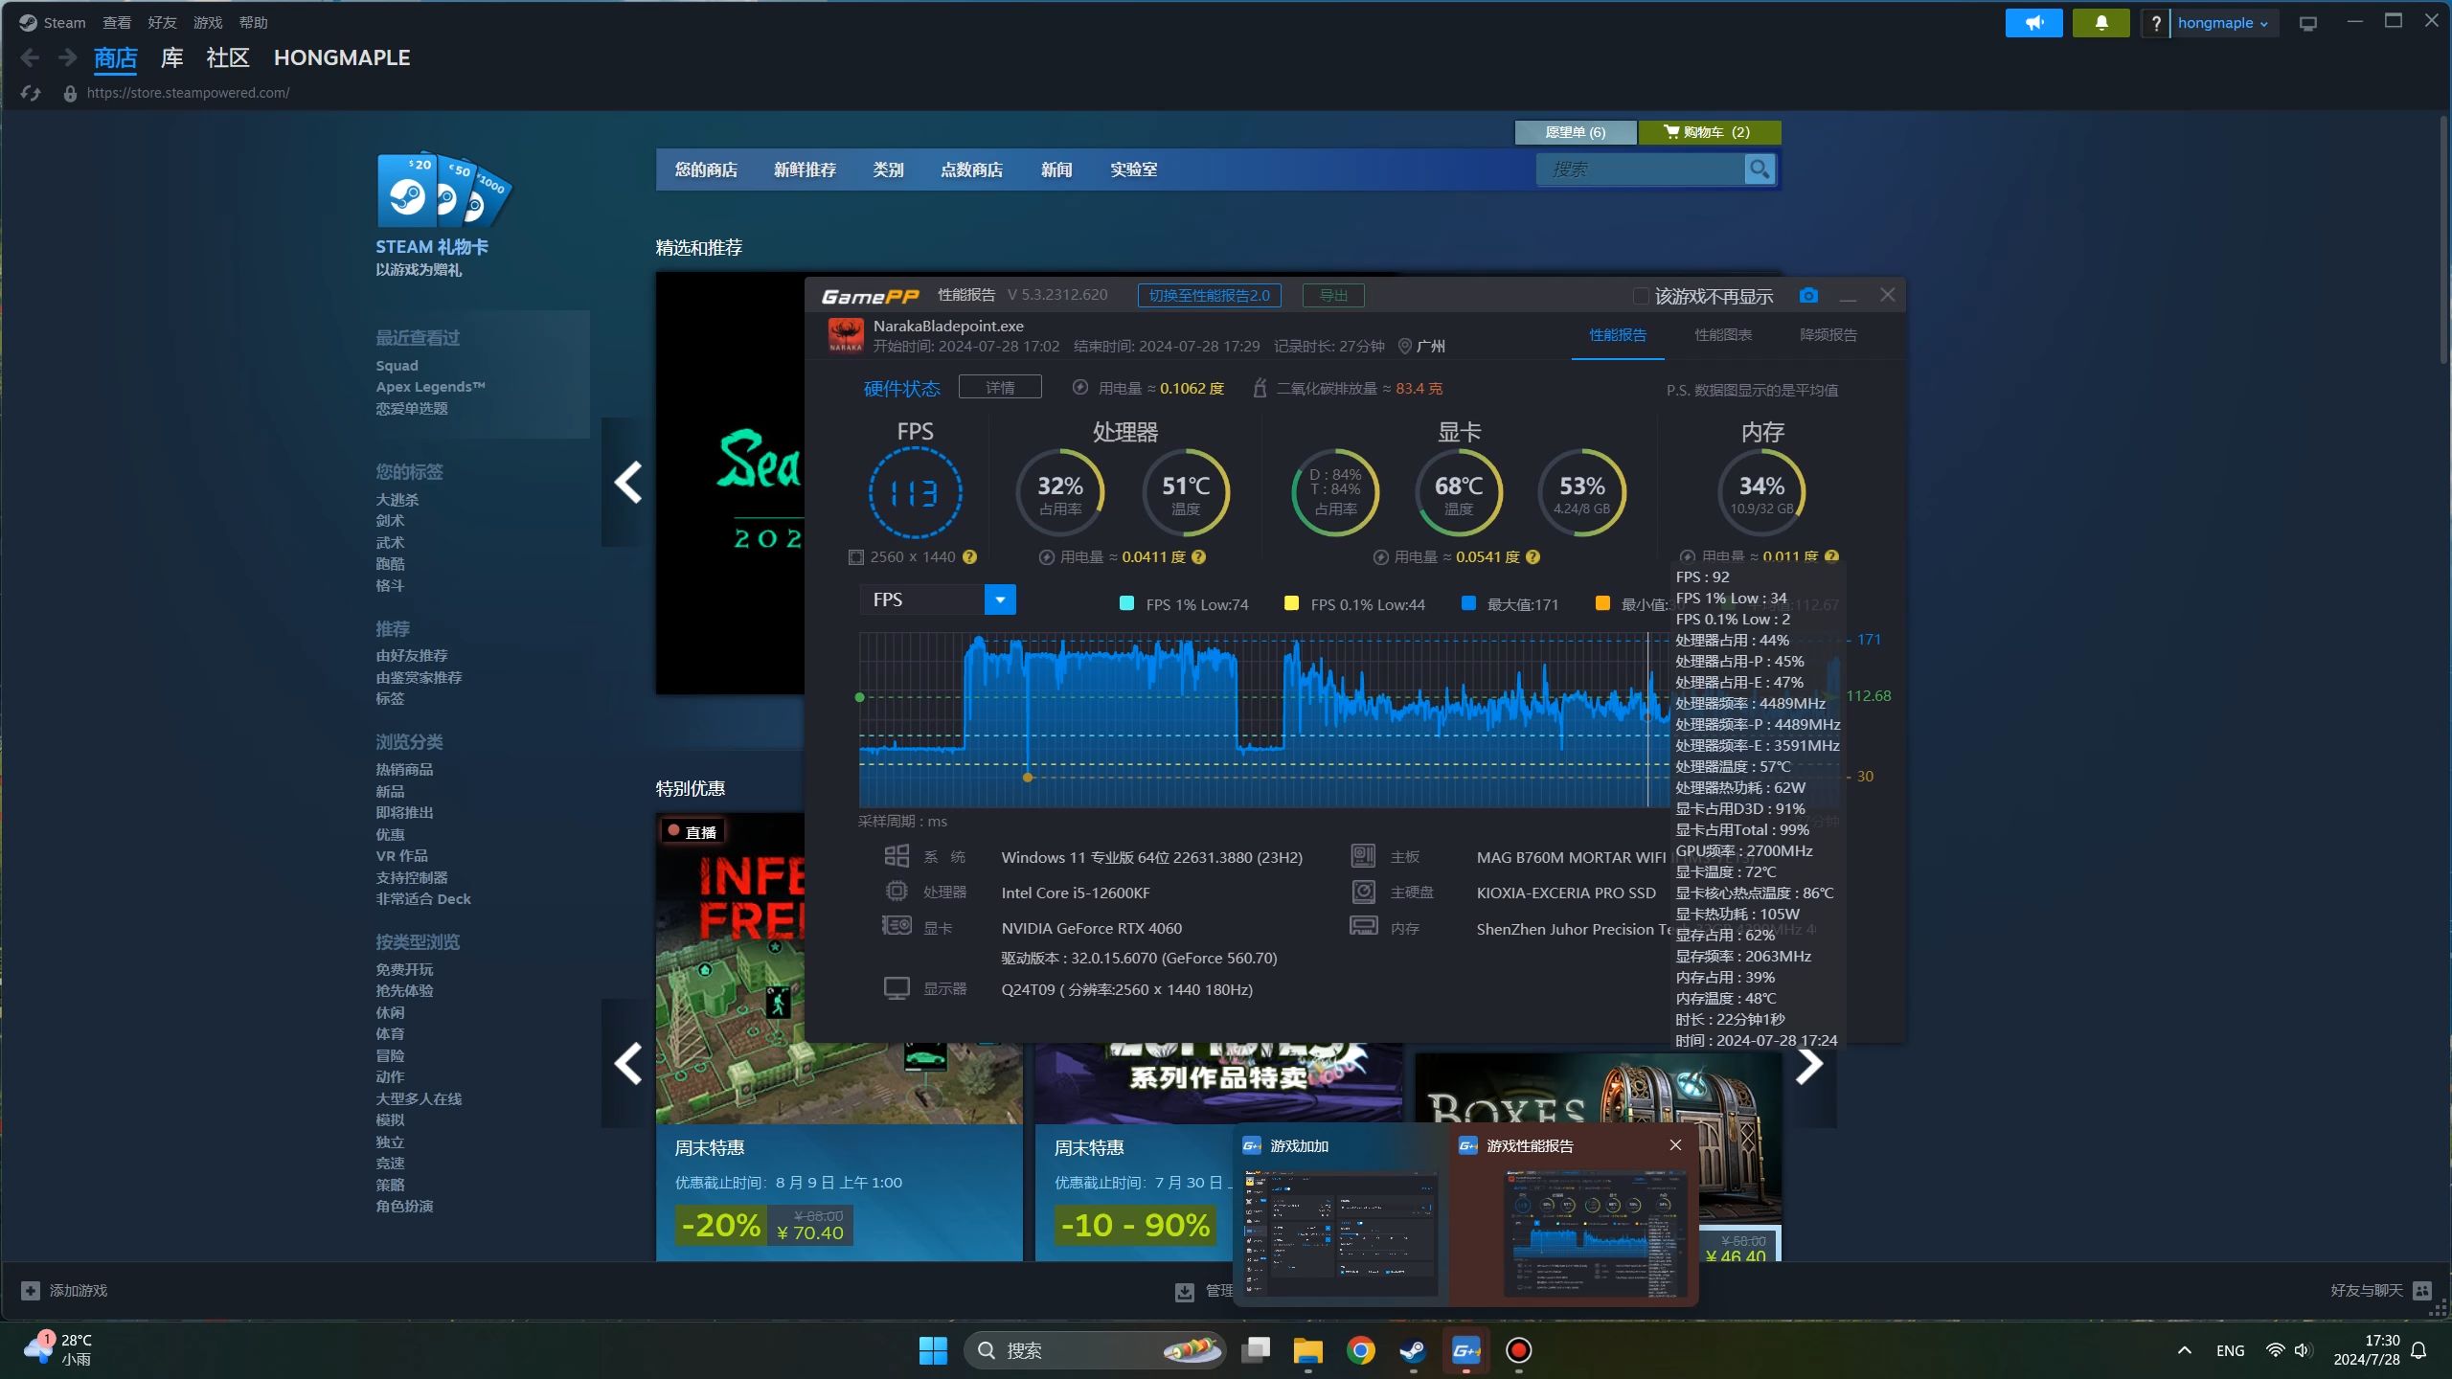
Task: Open the 愿望单 (6) wishlist button
Action: click(1576, 132)
